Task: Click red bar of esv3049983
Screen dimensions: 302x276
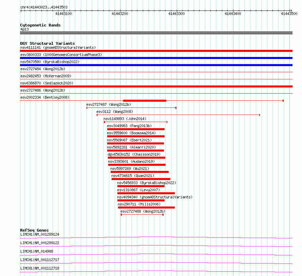Action: point(136,129)
